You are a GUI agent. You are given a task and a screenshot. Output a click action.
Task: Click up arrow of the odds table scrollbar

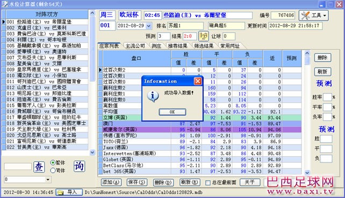coord(307,53)
